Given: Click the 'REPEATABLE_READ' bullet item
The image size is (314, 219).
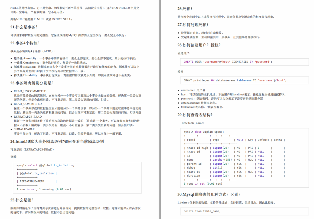Looking at the screenshot, I should click(x=28, y=117).
